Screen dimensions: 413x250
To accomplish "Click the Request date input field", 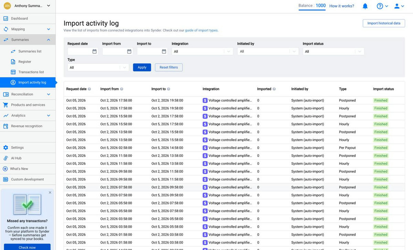I will [83, 51].
